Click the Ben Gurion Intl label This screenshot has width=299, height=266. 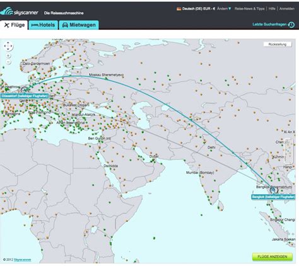coord(99,139)
